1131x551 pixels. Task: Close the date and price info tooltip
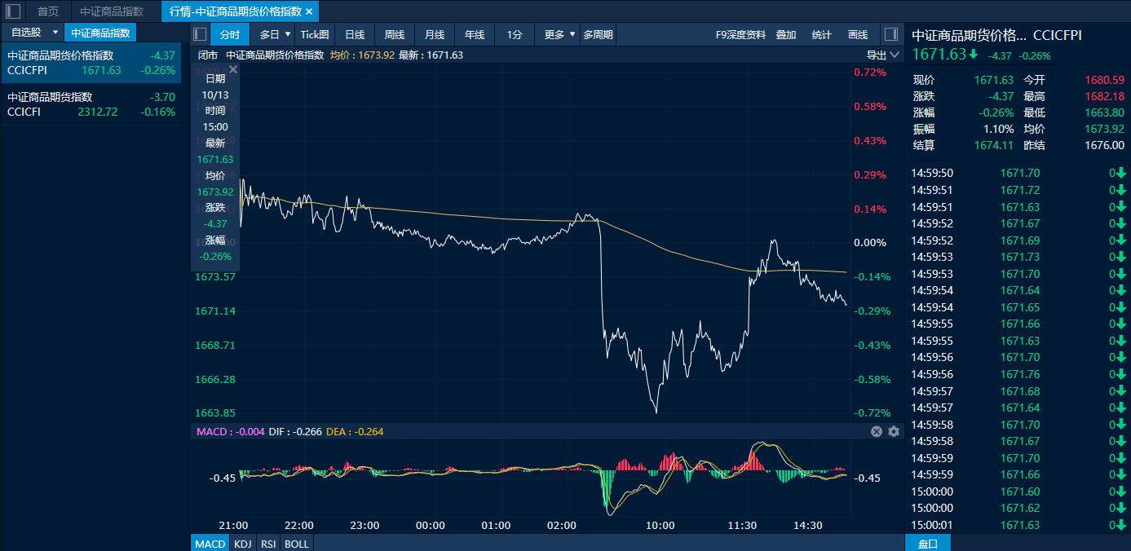(x=233, y=70)
